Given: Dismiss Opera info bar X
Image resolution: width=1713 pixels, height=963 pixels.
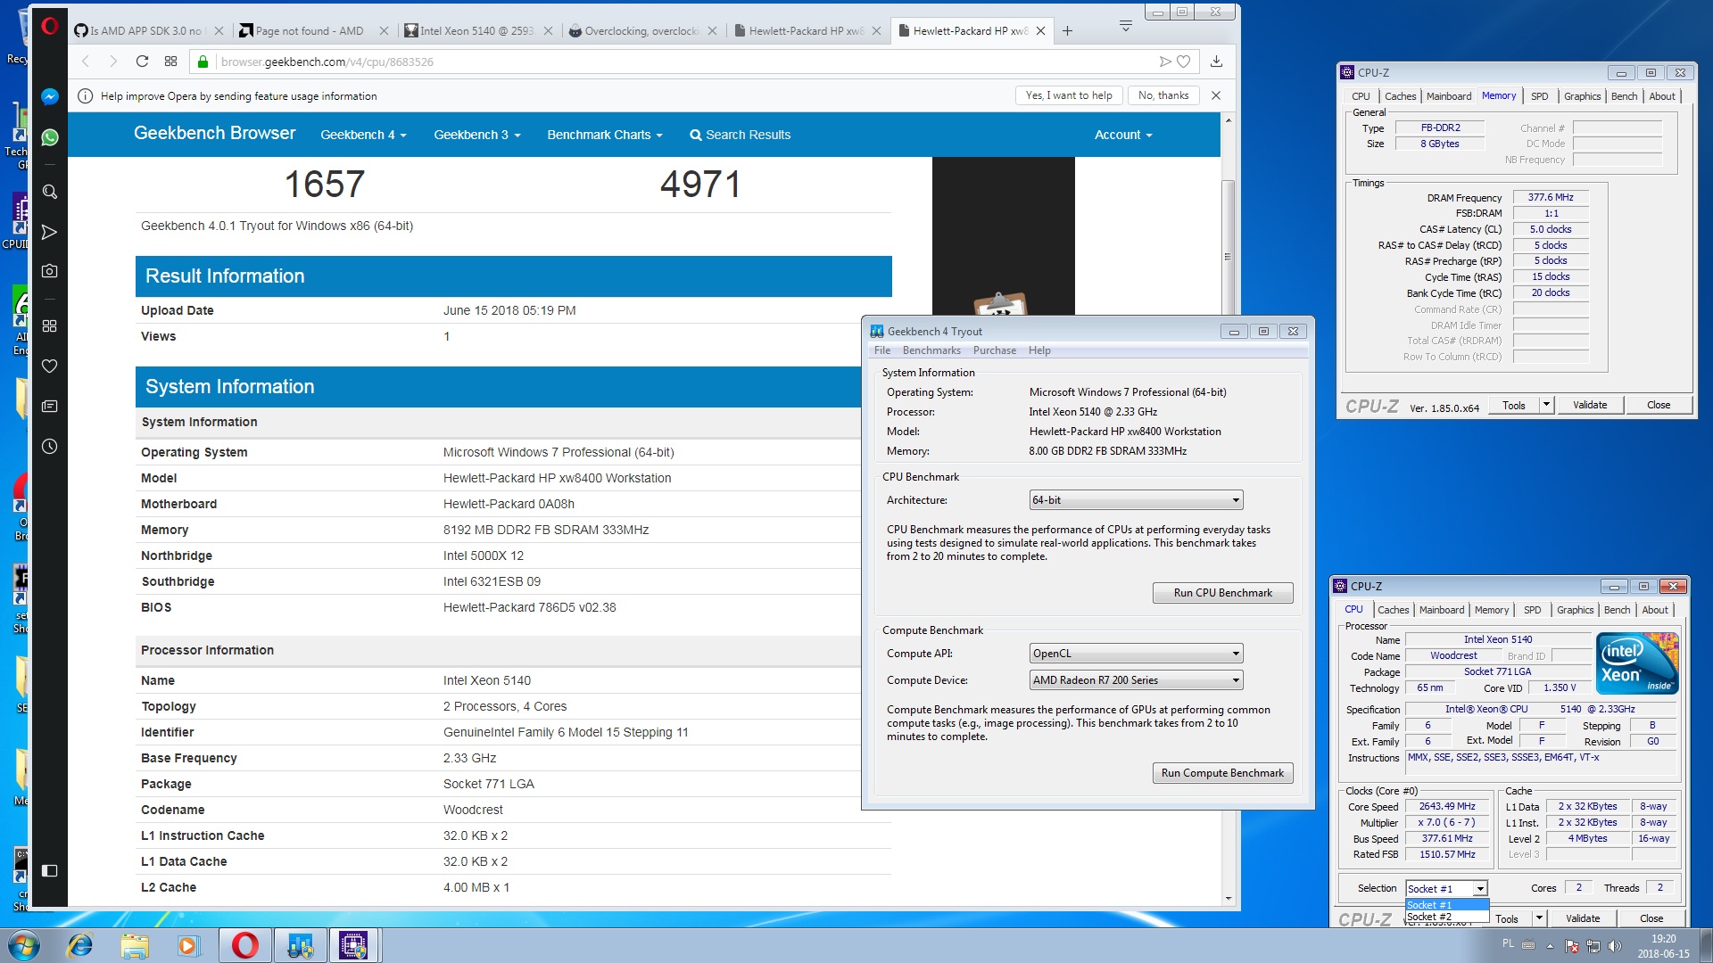Looking at the screenshot, I should click(x=1216, y=95).
